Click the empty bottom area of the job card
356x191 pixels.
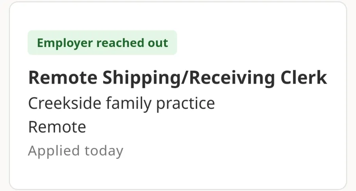click(178, 174)
